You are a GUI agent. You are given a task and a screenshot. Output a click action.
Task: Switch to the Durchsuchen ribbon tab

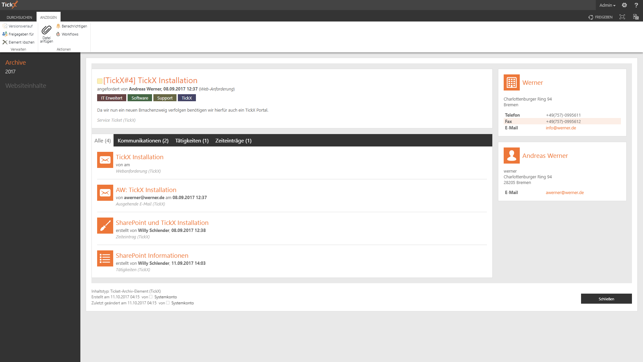coord(19,17)
